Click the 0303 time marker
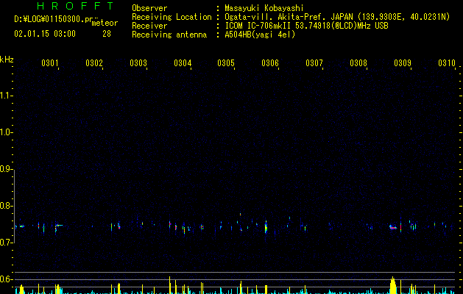 138,63
